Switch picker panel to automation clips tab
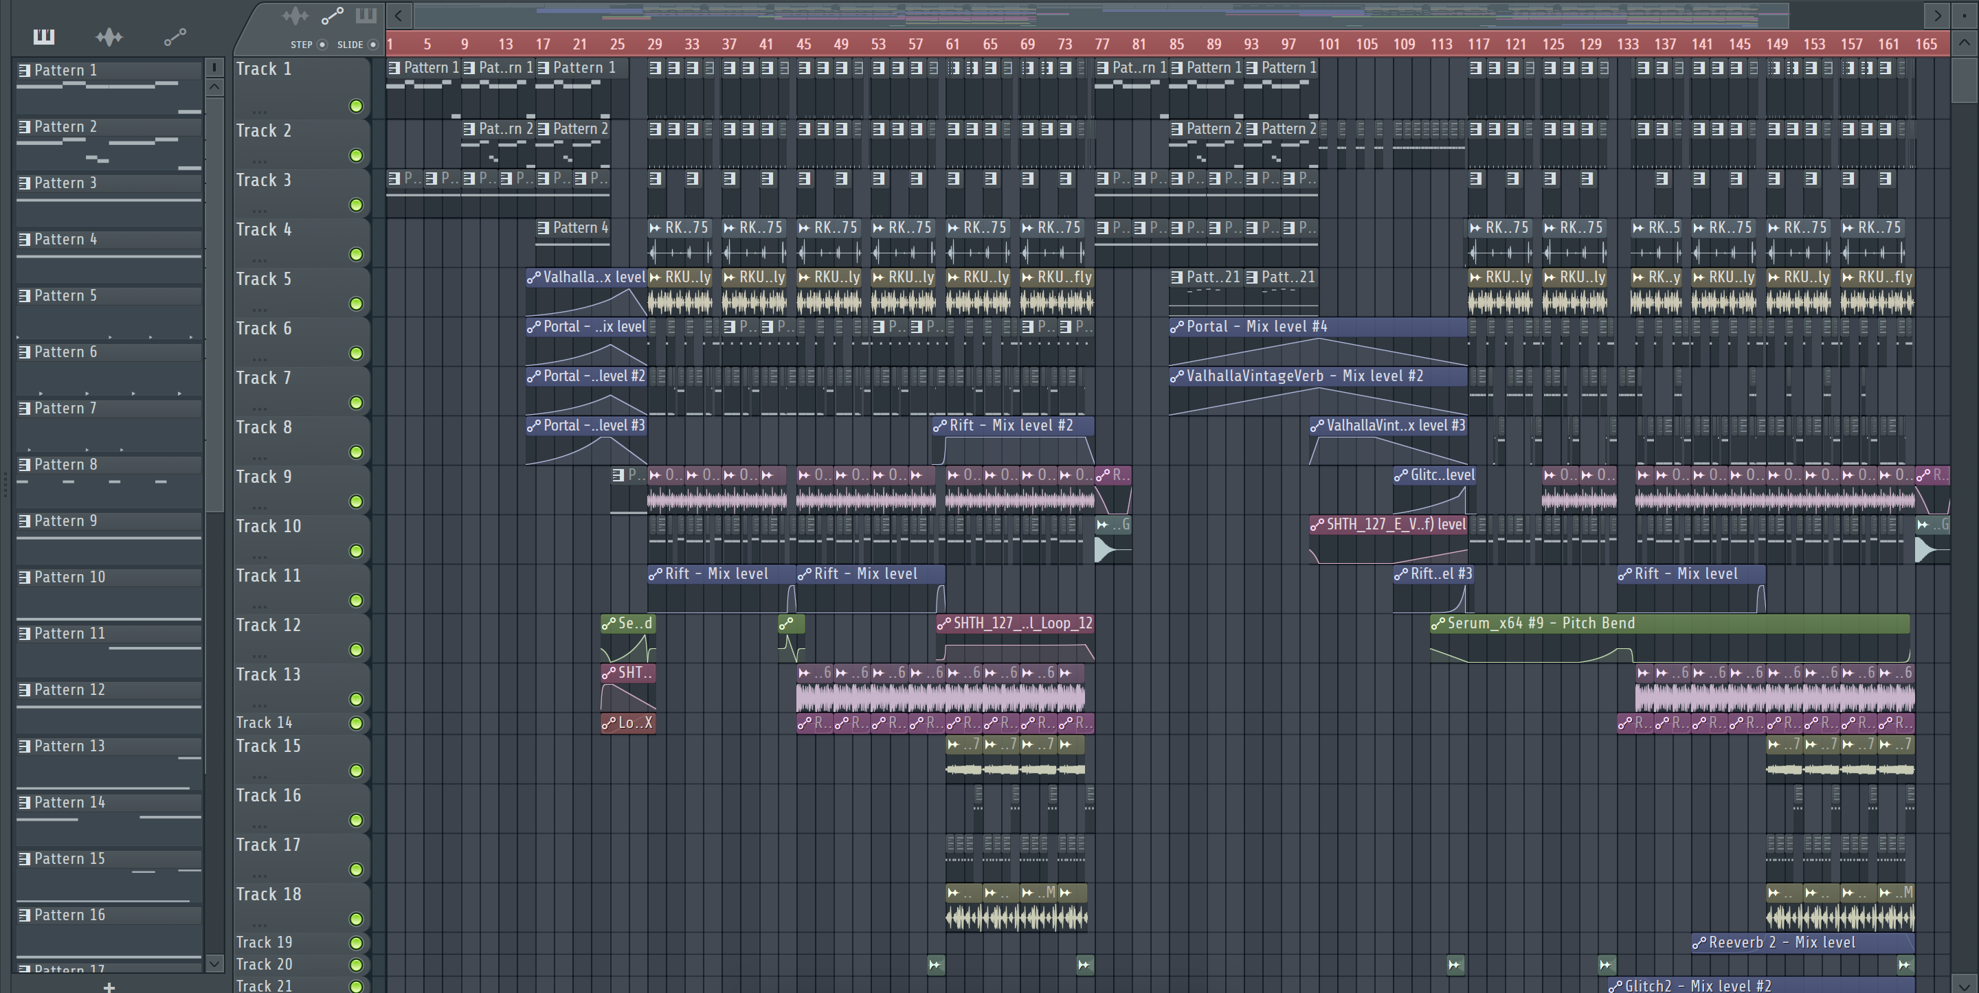 tap(175, 36)
